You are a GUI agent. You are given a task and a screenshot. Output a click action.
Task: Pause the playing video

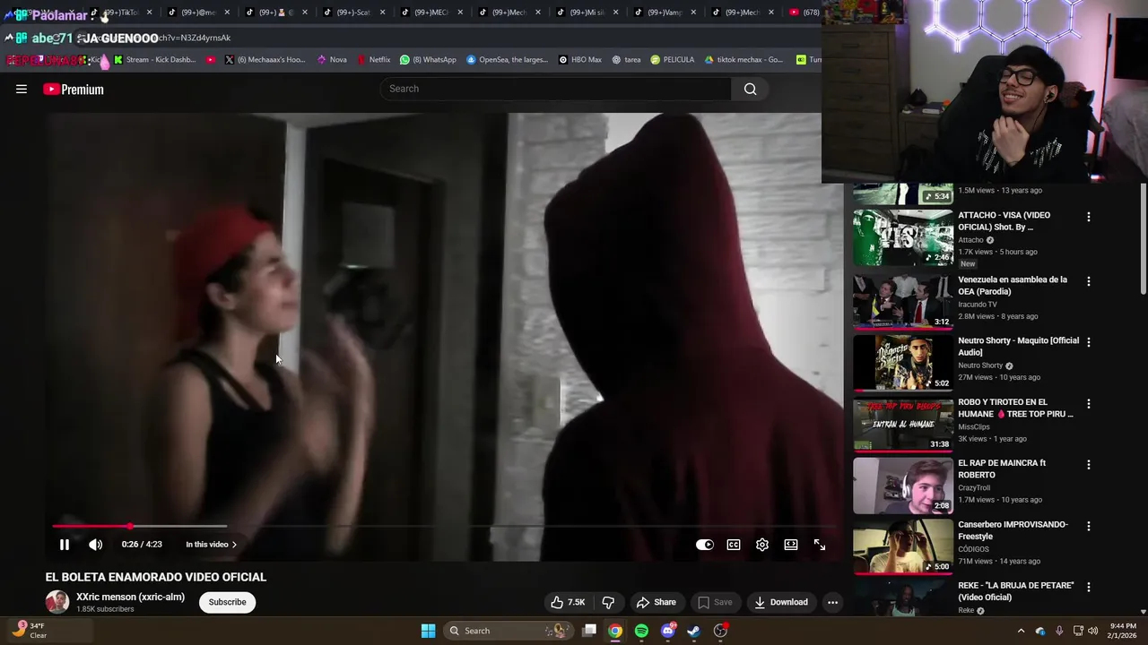[x=65, y=545]
